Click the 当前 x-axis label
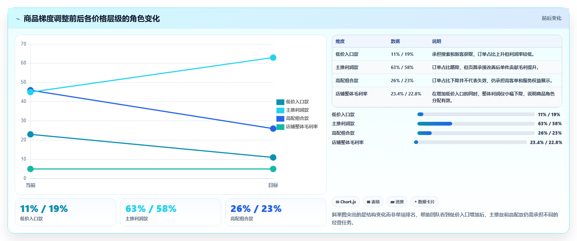This screenshot has width=577, height=241. click(31, 185)
